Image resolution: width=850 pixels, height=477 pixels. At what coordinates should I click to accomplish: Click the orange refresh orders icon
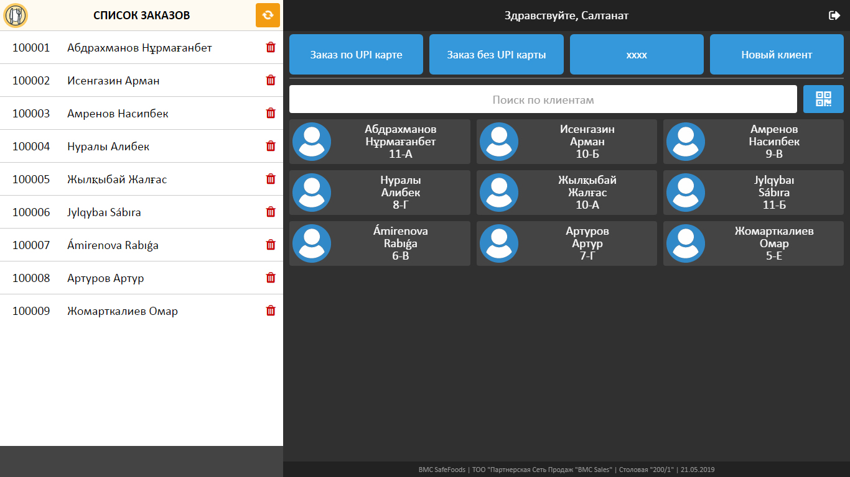tap(268, 16)
